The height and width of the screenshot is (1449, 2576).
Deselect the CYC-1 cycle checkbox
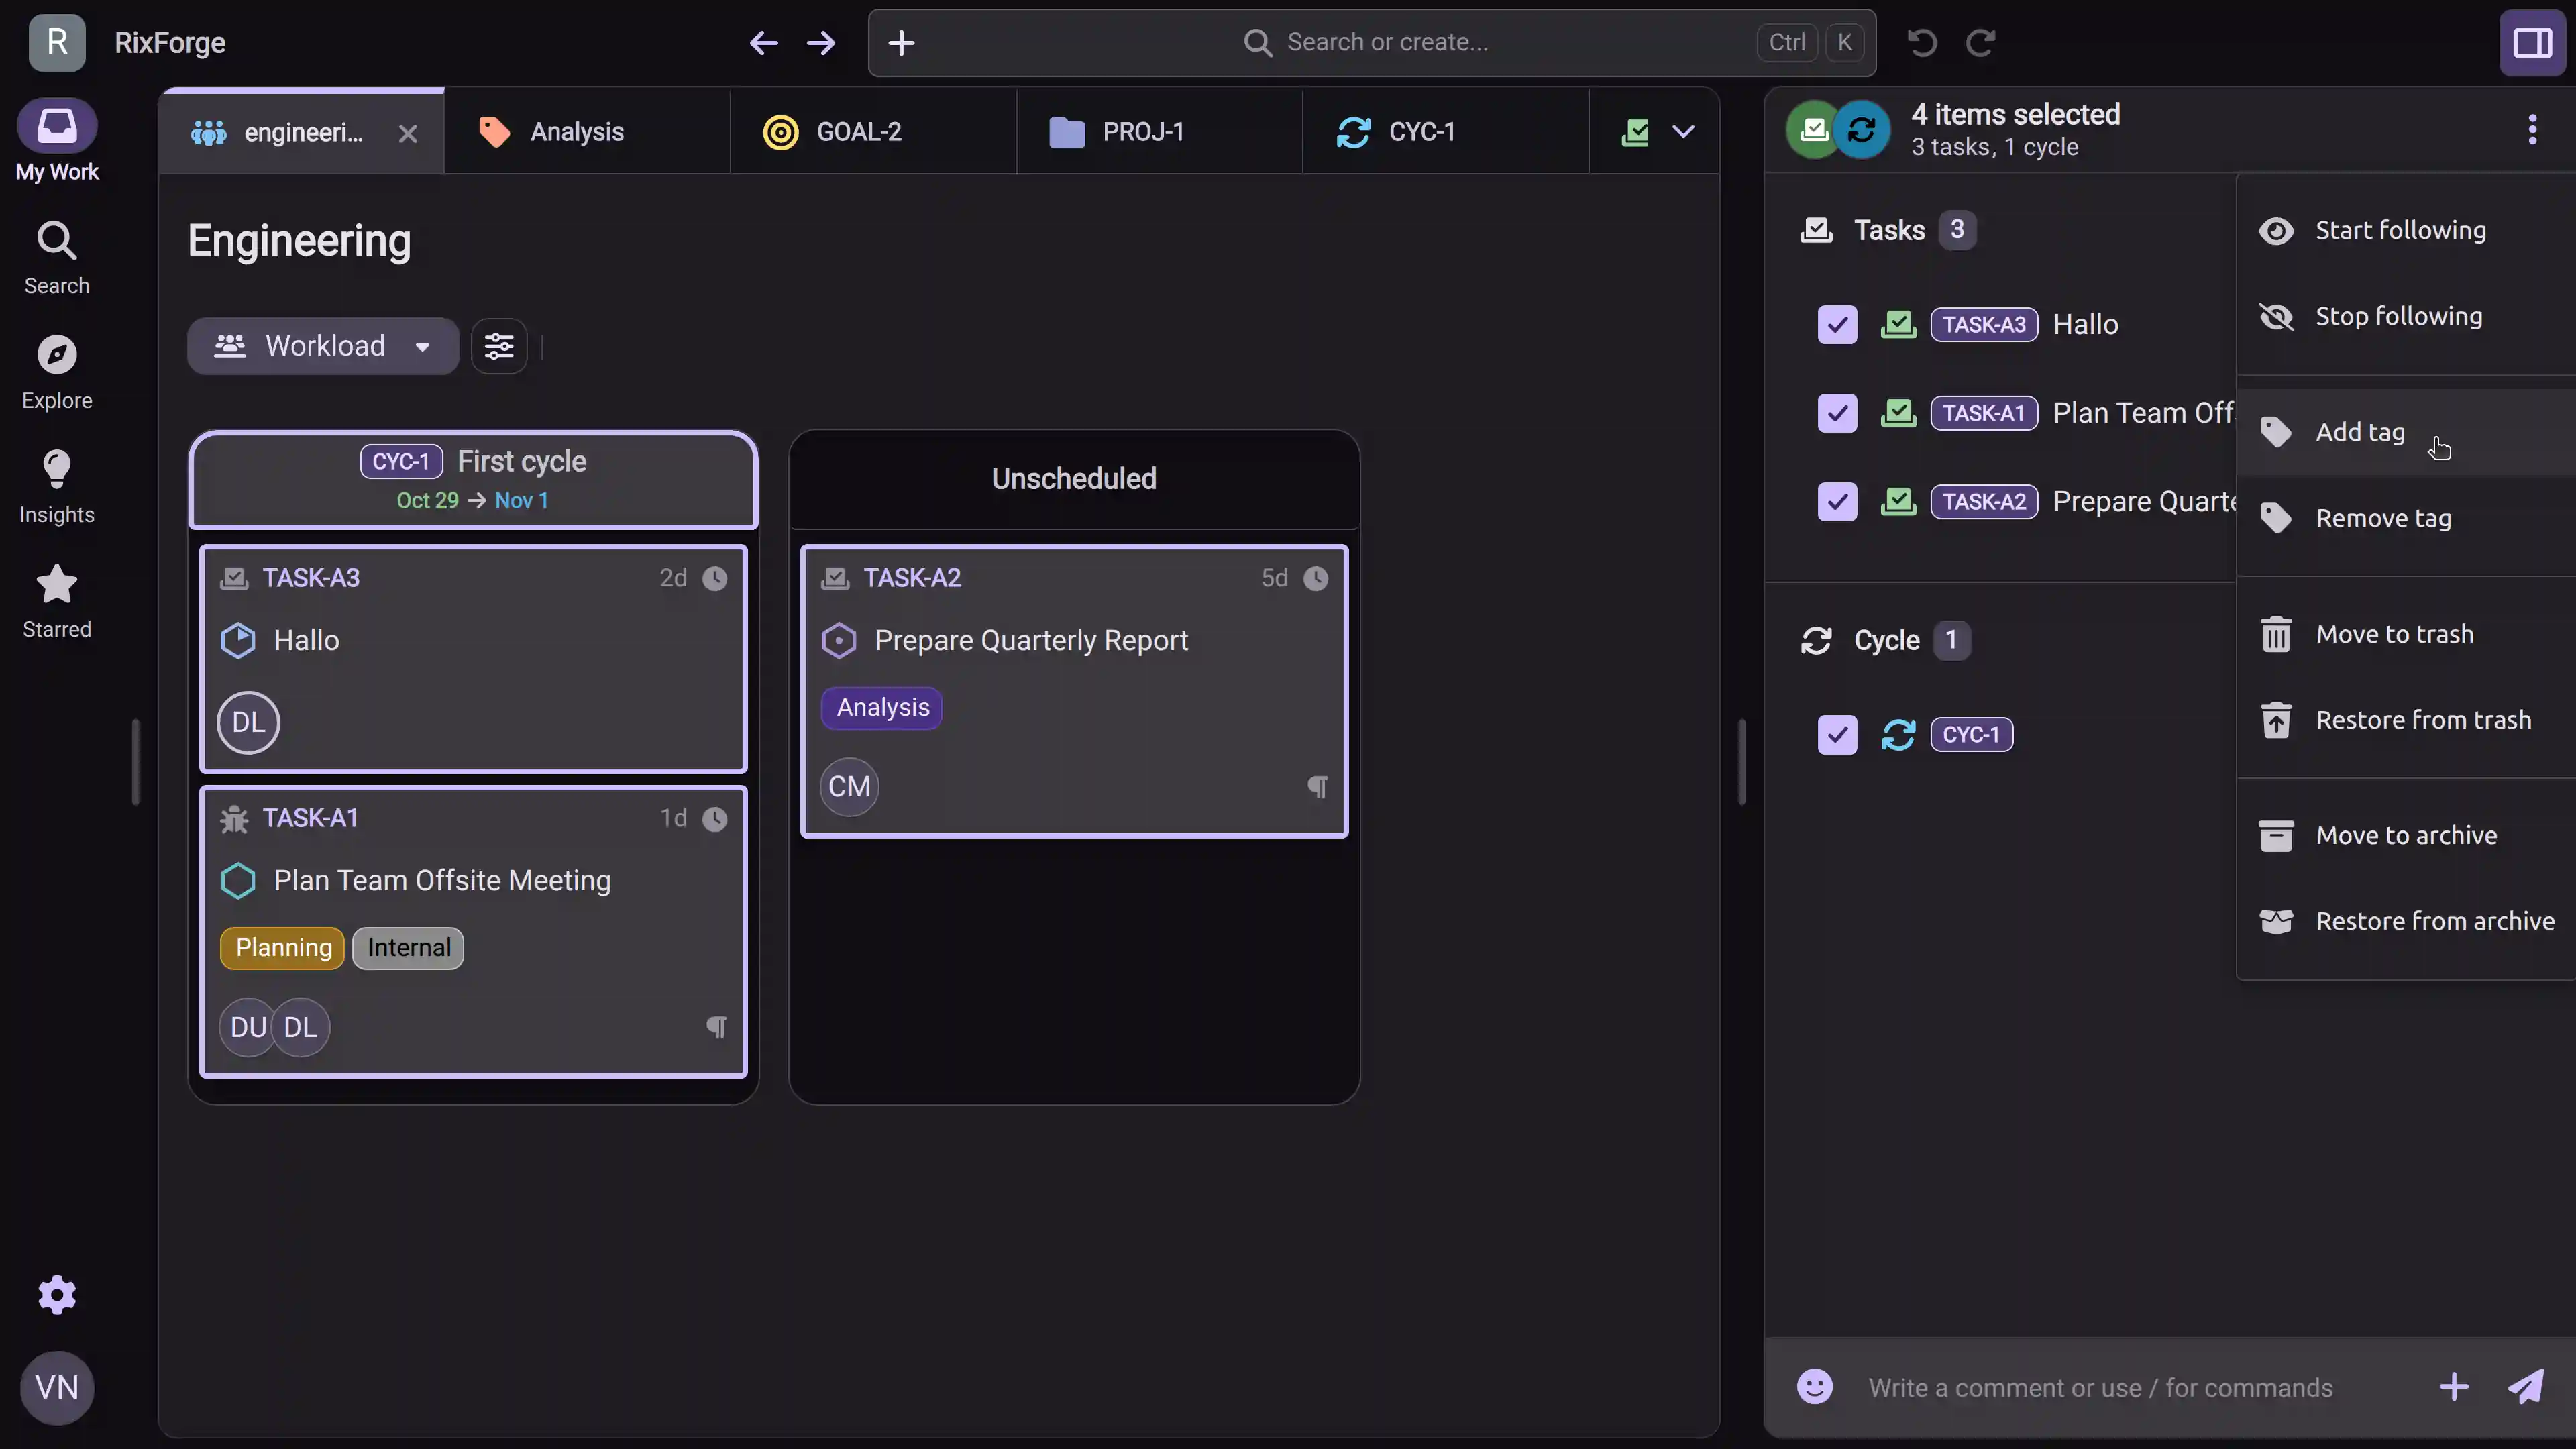point(1837,735)
